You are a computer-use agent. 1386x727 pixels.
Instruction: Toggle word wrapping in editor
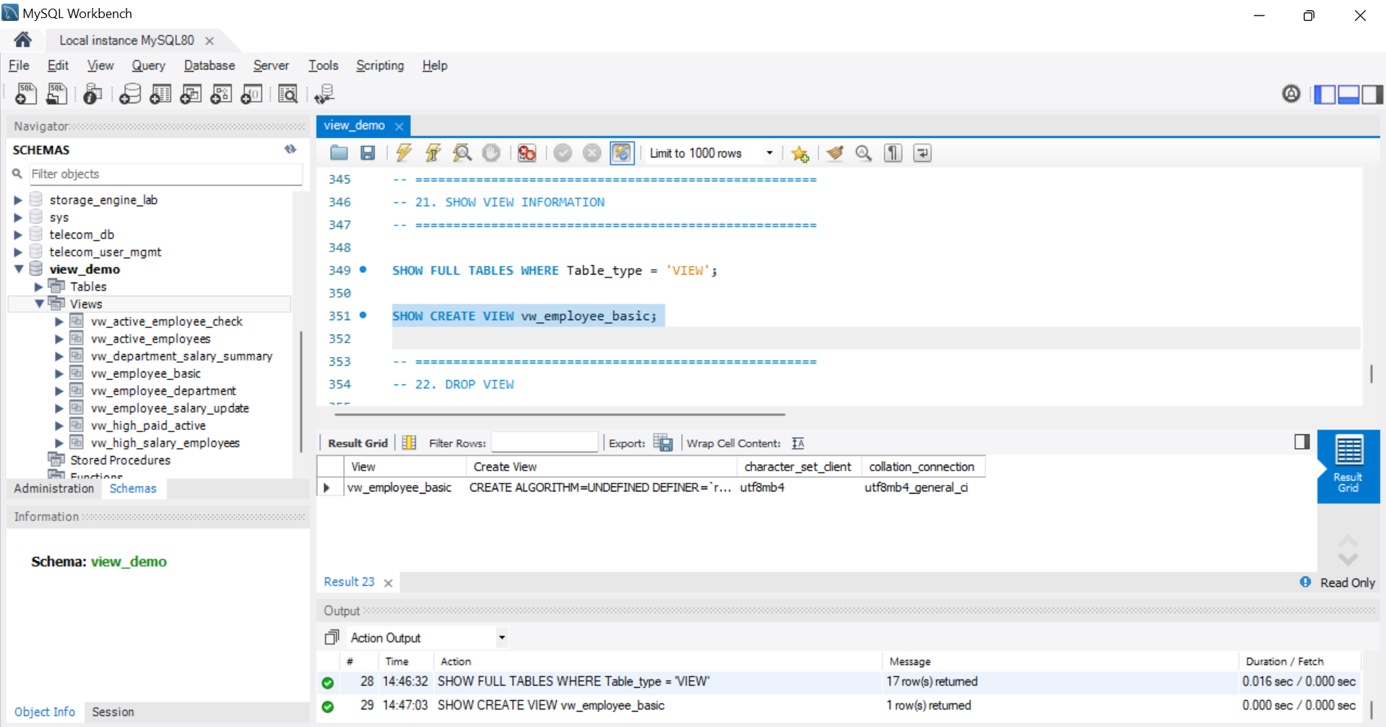[922, 153]
